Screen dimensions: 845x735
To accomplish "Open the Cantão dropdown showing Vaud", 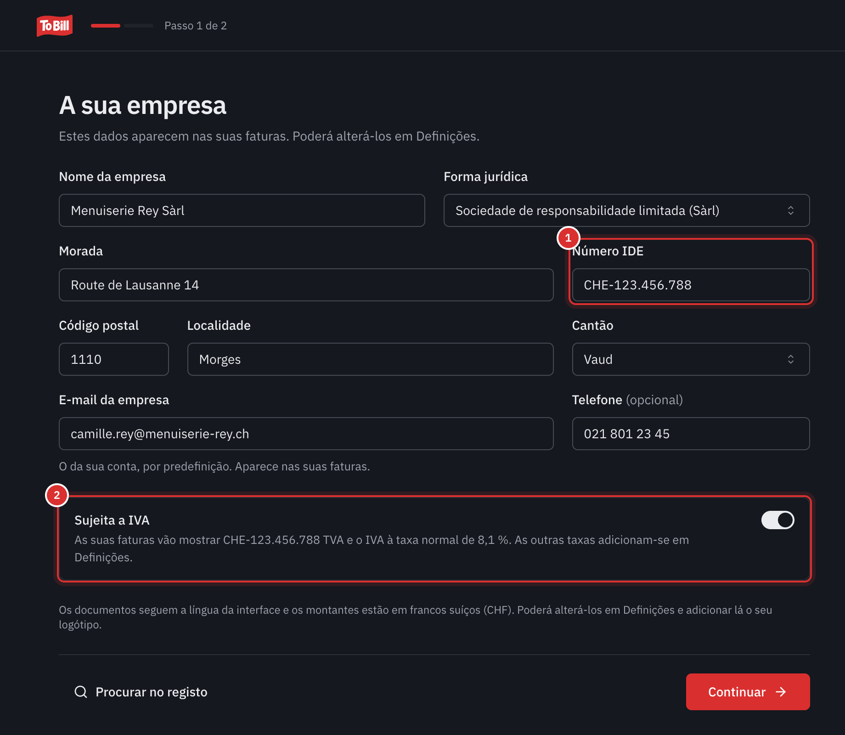I will point(691,359).
